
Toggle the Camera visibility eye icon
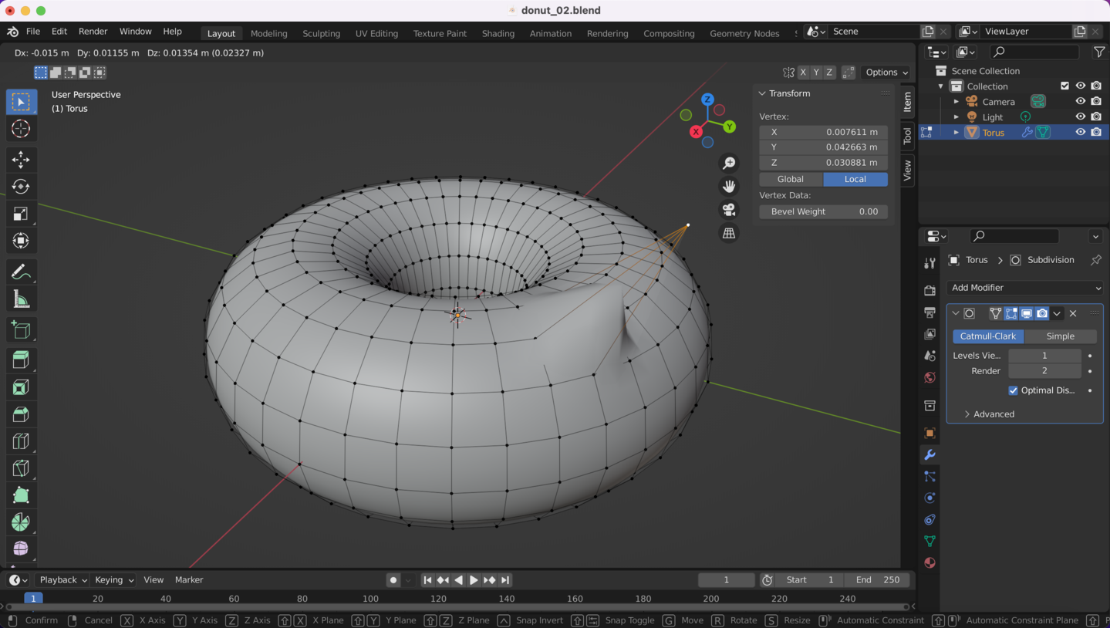click(x=1081, y=101)
